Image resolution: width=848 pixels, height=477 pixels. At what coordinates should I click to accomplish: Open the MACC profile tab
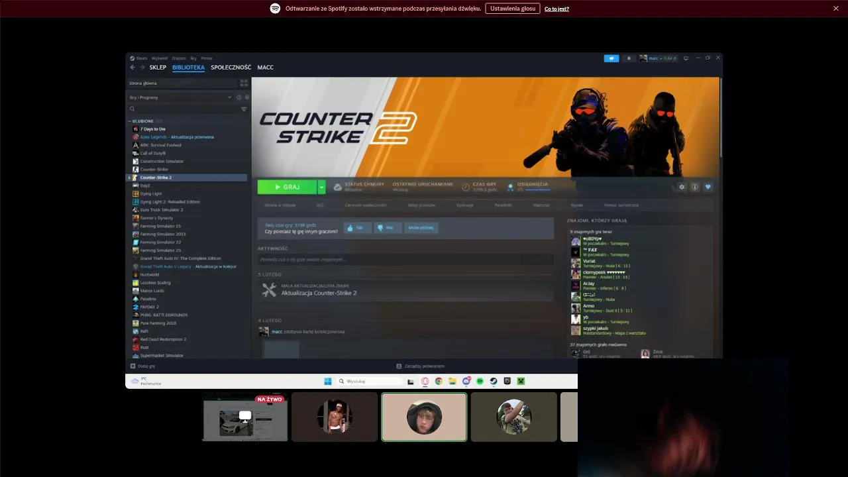point(265,68)
